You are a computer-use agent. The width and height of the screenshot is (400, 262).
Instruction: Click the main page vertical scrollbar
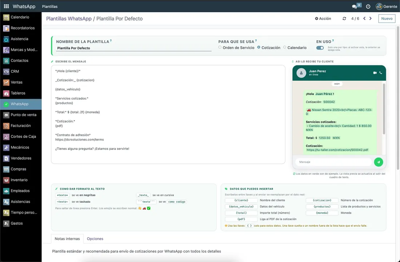[398, 98]
